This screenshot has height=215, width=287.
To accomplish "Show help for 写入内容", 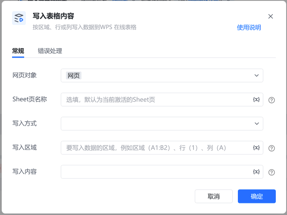I will (271, 172).
